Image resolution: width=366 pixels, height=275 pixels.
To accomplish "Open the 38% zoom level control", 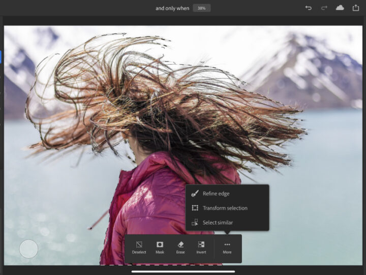I will tap(201, 8).
